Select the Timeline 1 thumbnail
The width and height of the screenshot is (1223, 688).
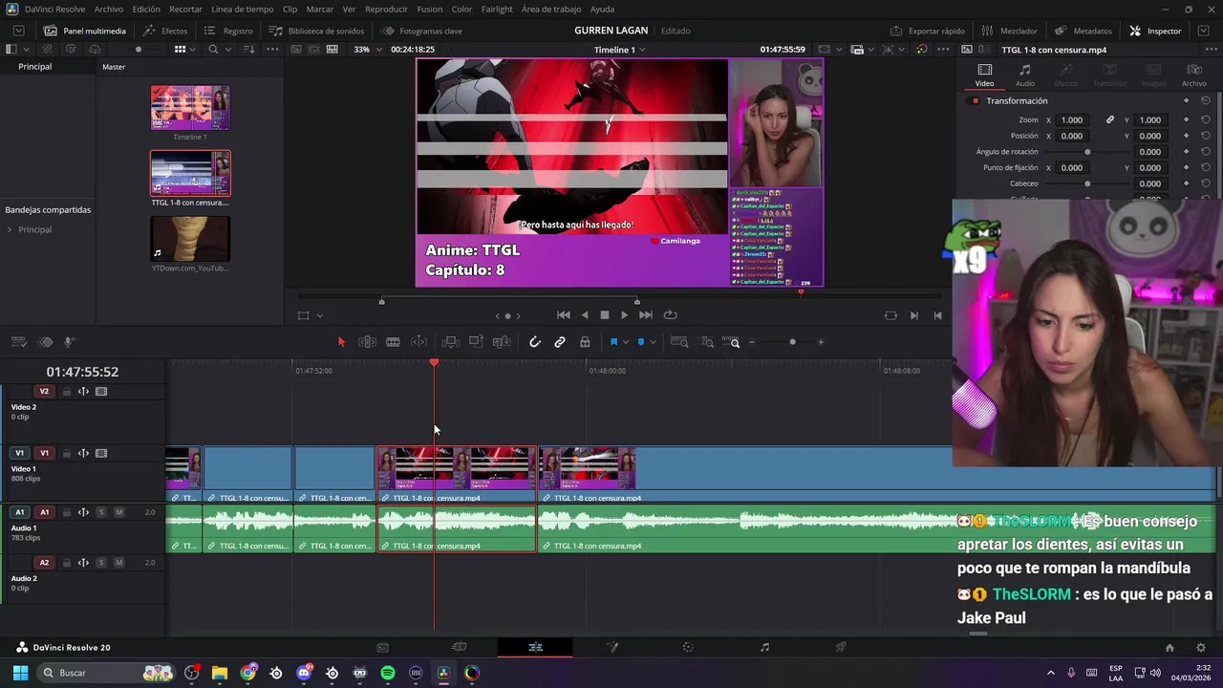[190, 108]
